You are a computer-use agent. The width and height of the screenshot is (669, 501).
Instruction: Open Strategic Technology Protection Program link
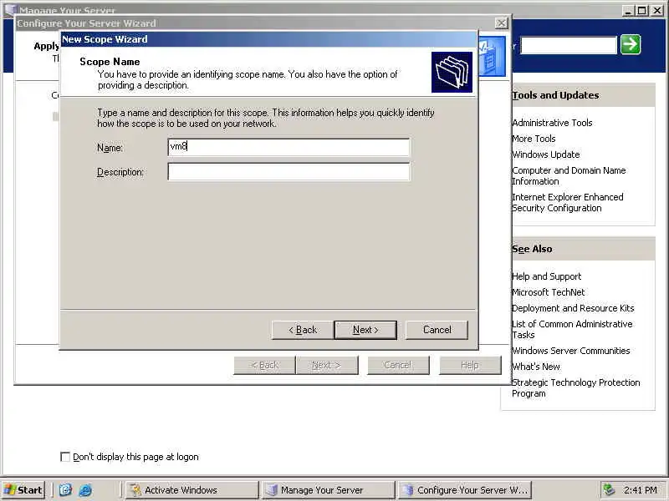click(576, 387)
